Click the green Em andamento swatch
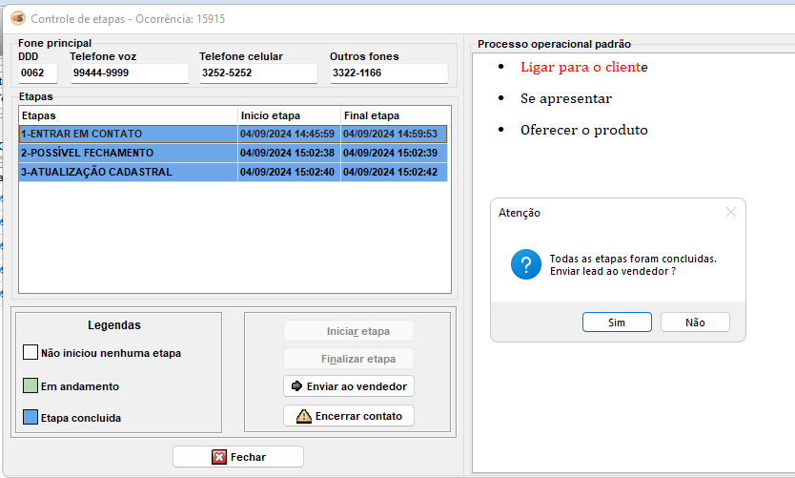The width and height of the screenshot is (795, 478). (x=30, y=386)
